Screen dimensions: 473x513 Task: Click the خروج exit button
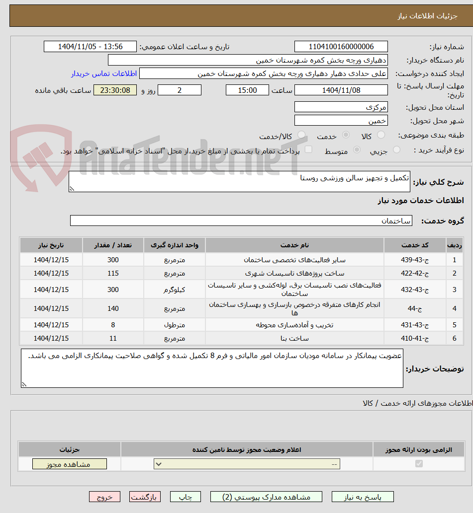(x=104, y=497)
